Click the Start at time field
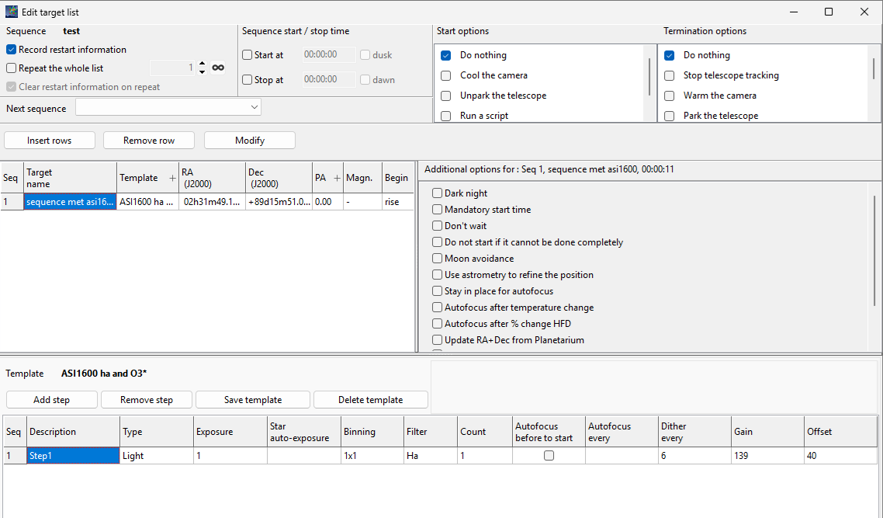This screenshot has height=518, width=883. pos(329,54)
